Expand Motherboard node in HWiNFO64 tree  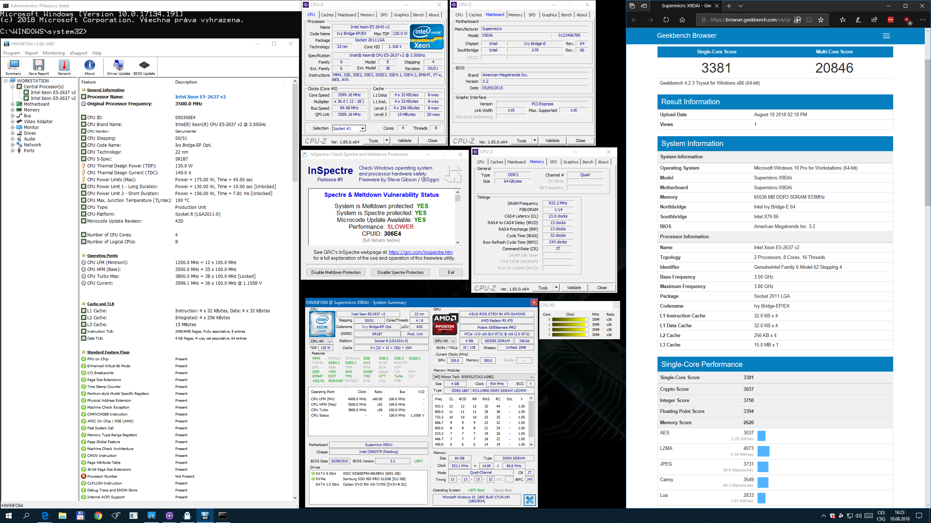[13, 104]
